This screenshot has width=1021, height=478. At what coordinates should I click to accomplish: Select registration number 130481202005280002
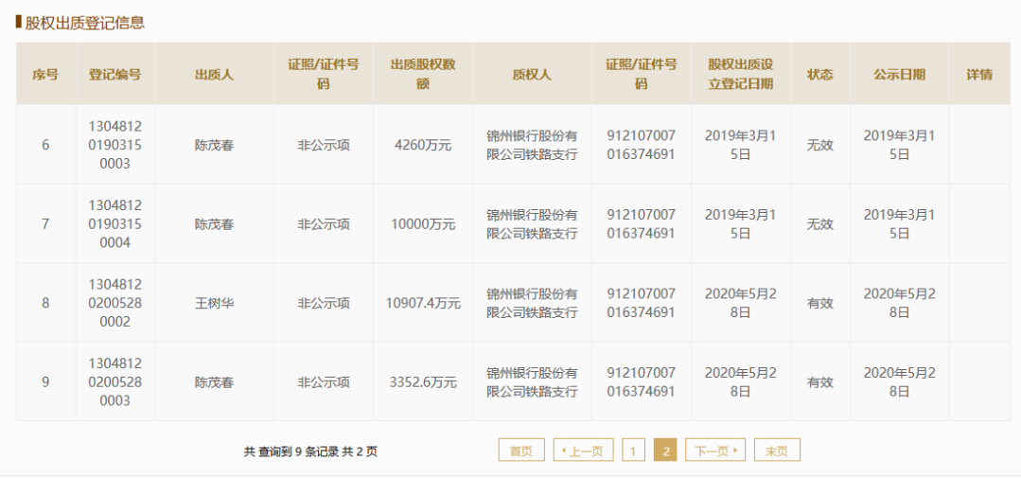[x=115, y=303]
